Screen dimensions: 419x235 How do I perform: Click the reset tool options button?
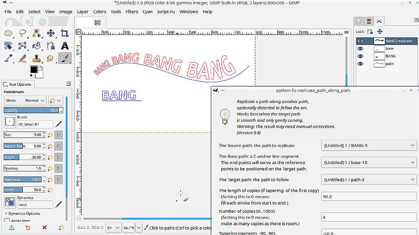click(61, 228)
